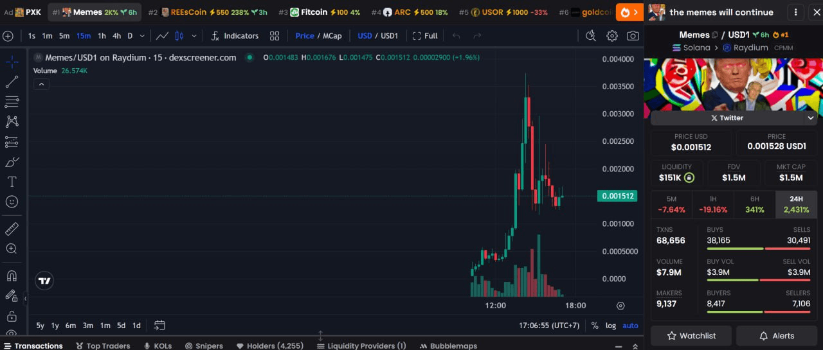Open the timeframe interval dropdown arrow
Viewport: 823px width, 350px height.
tap(141, 36)
